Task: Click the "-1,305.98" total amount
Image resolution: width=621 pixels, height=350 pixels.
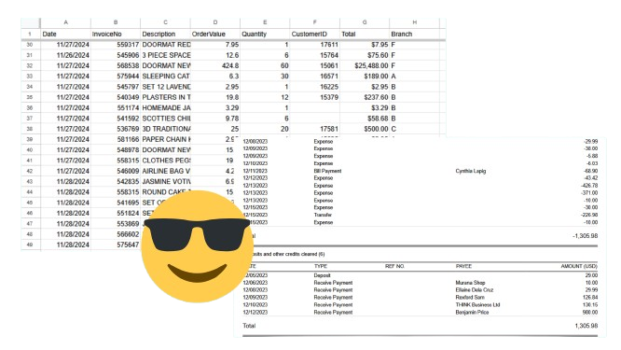Action: 585,236
